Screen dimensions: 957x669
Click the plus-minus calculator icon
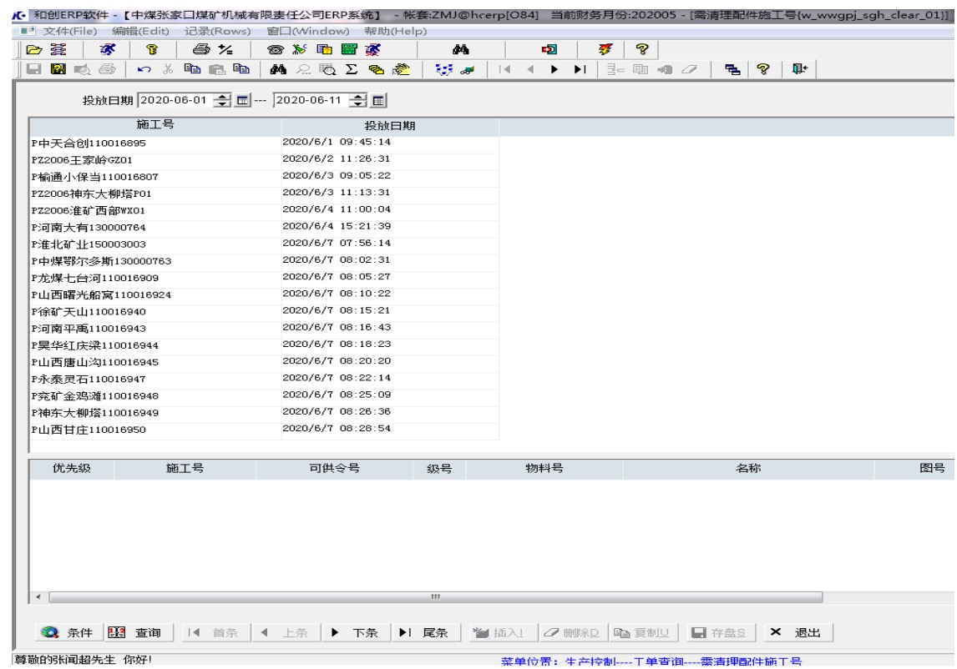225,49
